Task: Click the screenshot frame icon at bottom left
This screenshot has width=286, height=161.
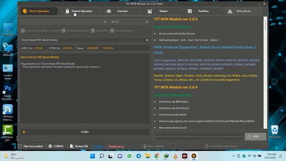Action: [20, 146]
